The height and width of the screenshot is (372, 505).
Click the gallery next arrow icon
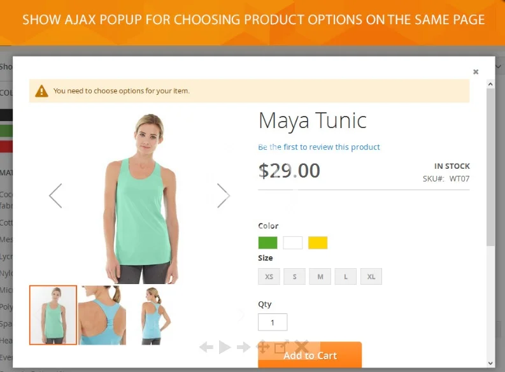tap(243, 347)
